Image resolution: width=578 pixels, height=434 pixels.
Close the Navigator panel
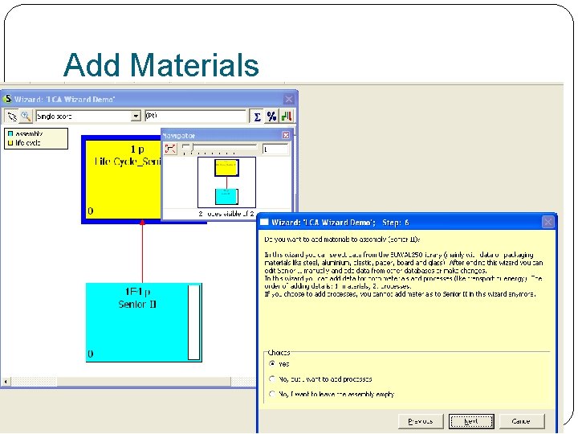(x=286, y=136)
